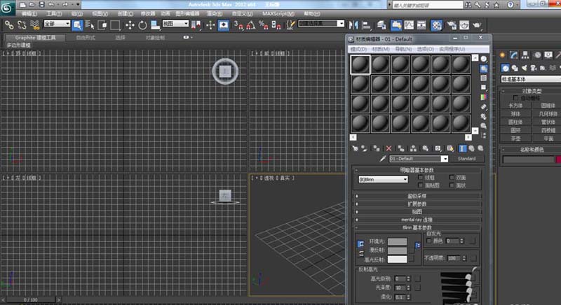Click the Select and Manipulate icon
The width and height of the screenshot is (561, 305).
pos(210,25)
